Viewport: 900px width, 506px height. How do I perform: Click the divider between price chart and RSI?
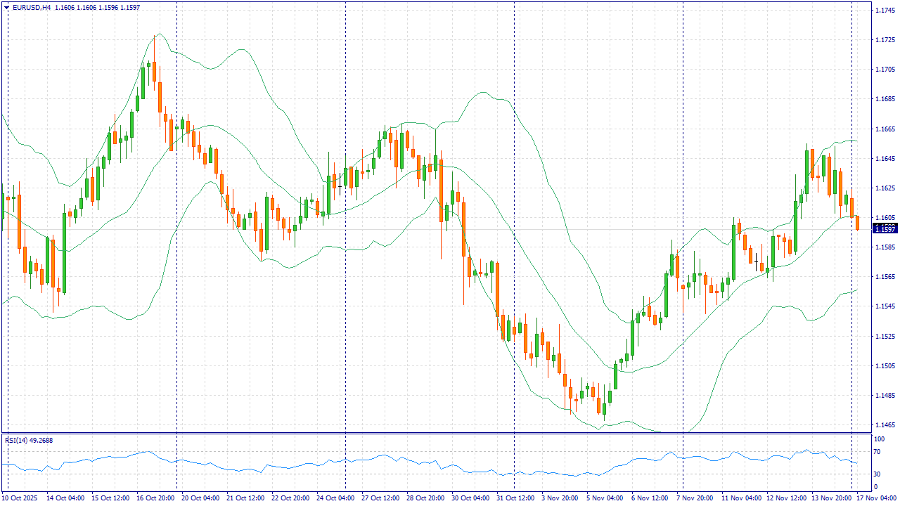click(x=436, y=434)
